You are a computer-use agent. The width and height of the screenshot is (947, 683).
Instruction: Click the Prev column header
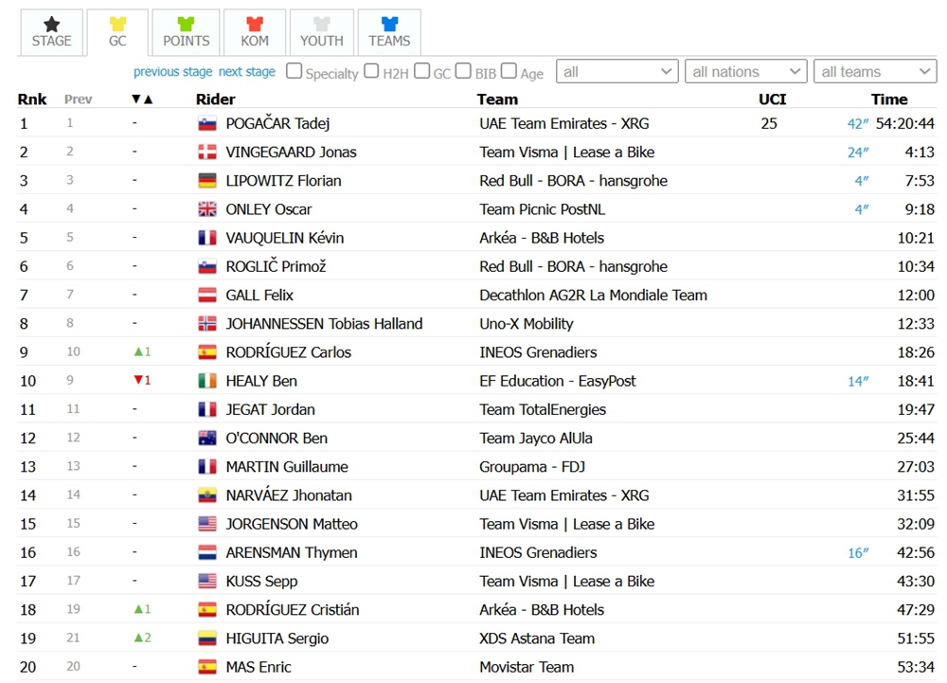(79, 99)
